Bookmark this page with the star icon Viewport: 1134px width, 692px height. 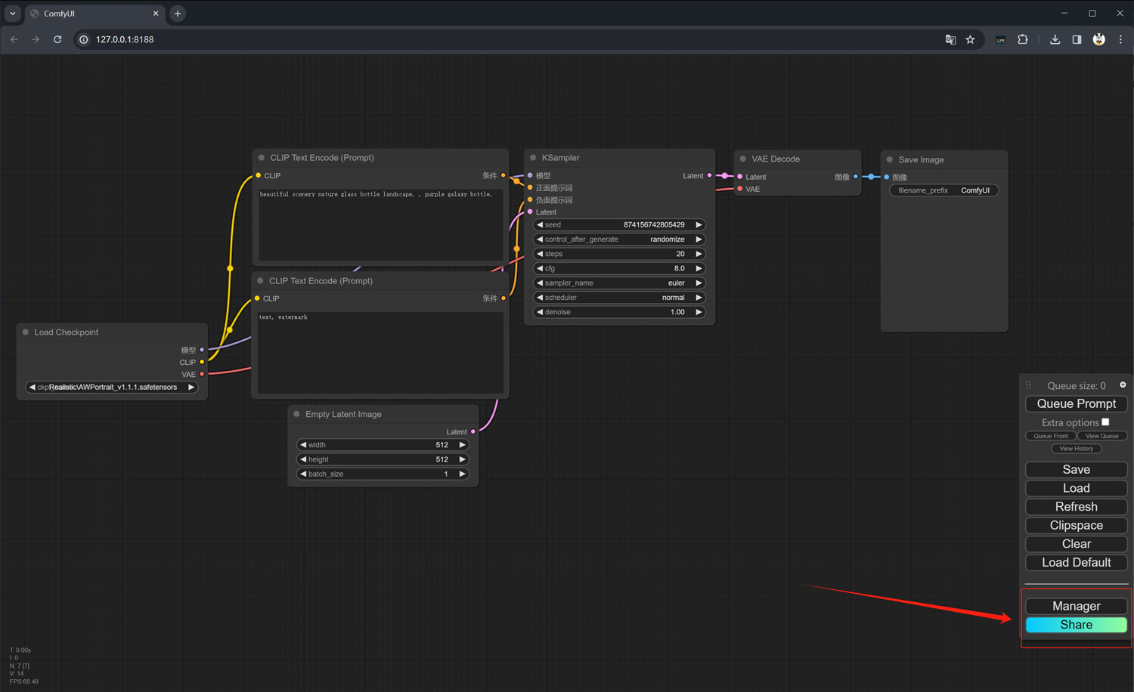coord(970,39)
